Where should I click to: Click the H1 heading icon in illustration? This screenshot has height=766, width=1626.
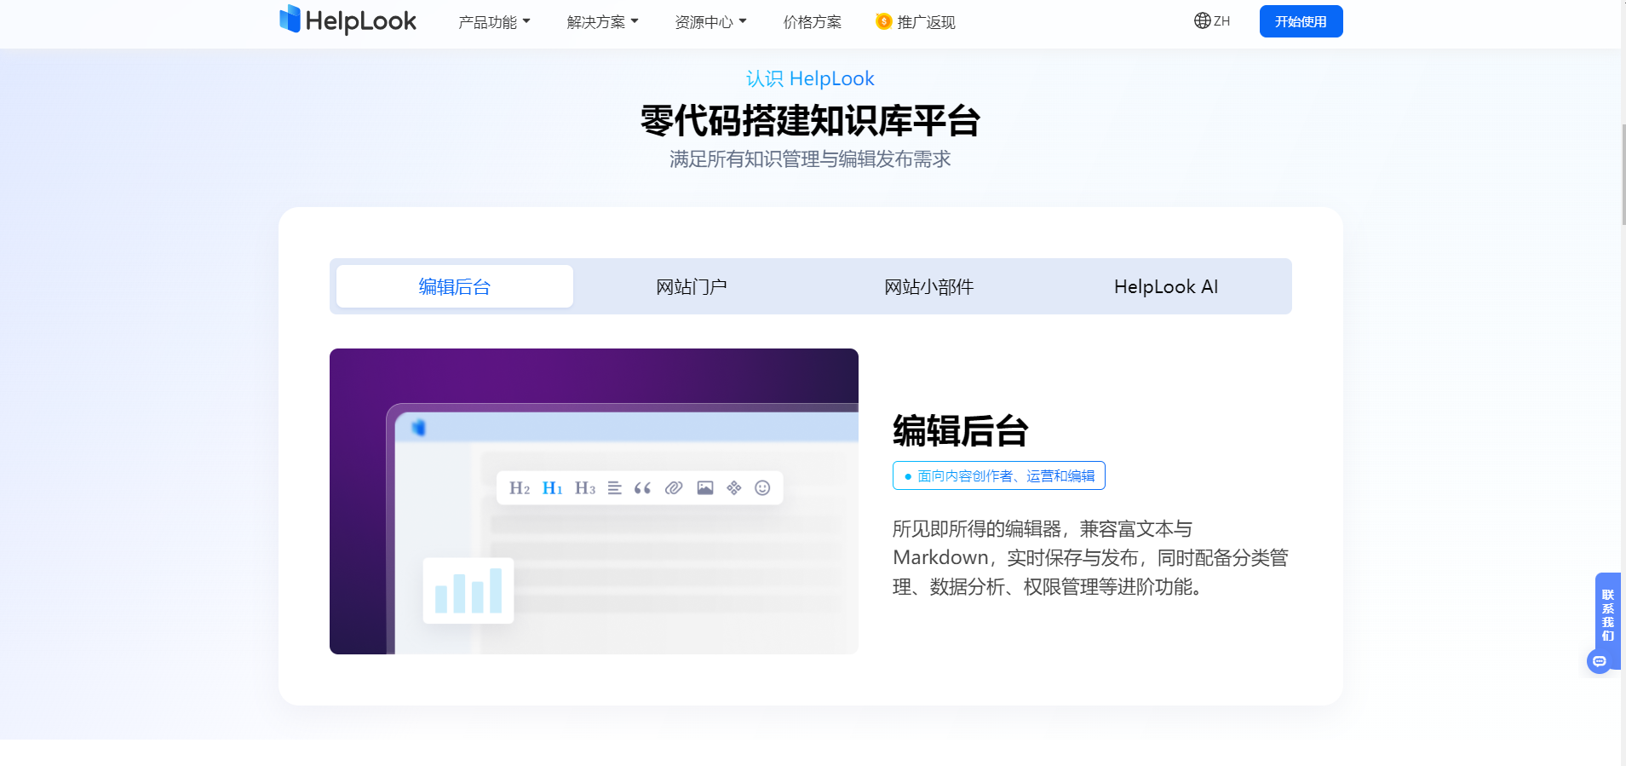pyautogui.click(x=552, y=488)
